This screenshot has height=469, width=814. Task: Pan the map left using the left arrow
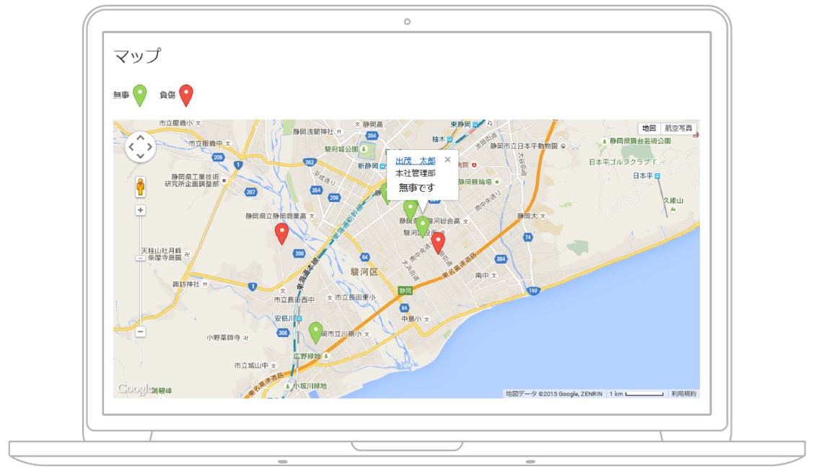[131, 146]
